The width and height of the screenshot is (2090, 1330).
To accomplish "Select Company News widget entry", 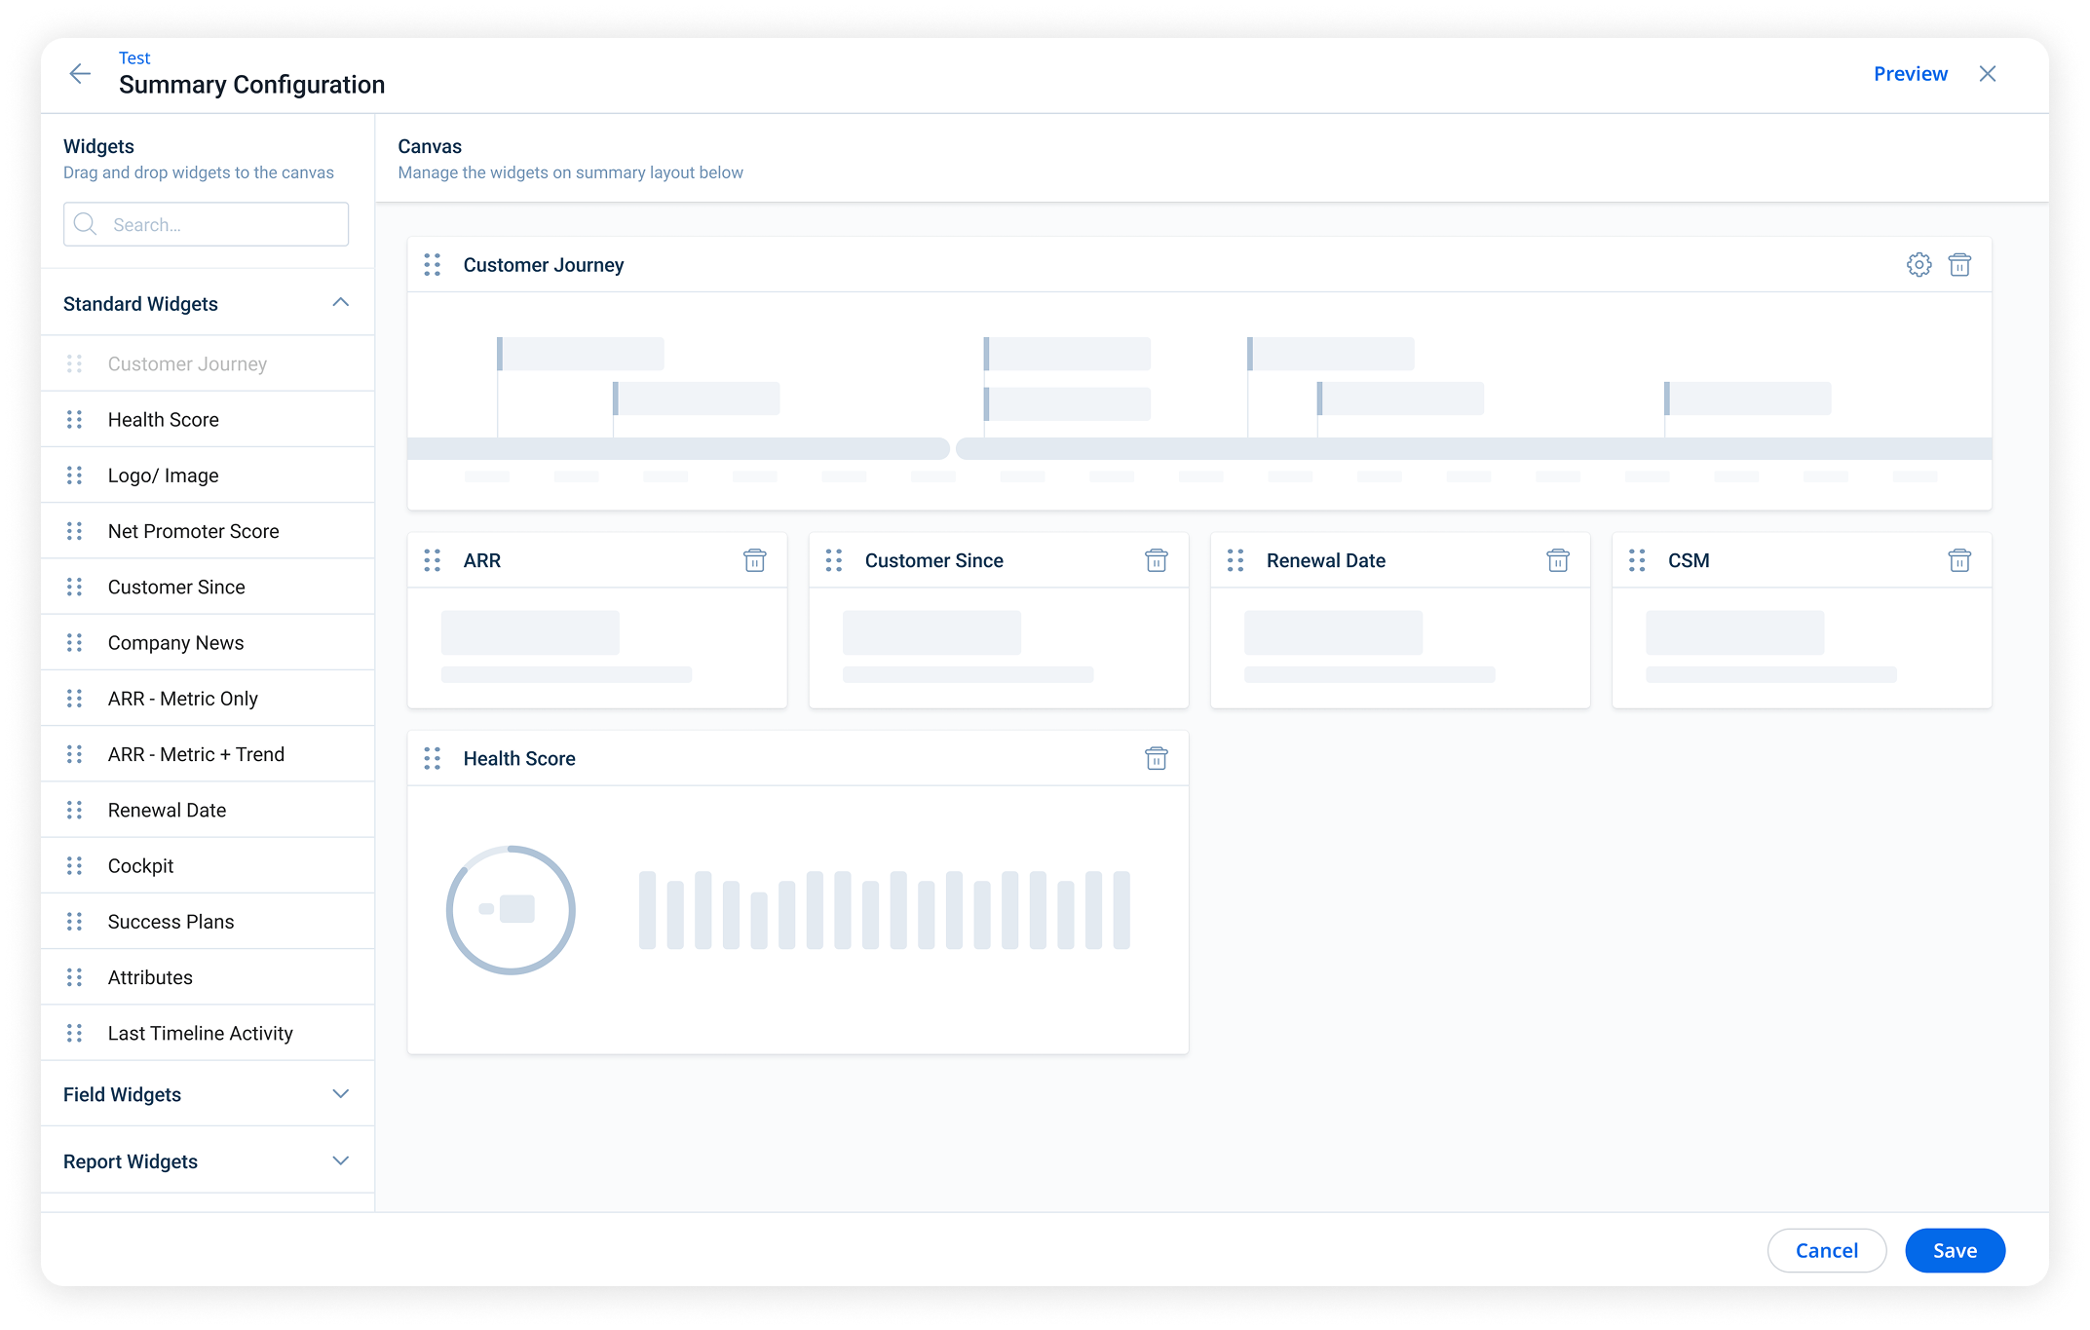I will click(x=208, y=642).
